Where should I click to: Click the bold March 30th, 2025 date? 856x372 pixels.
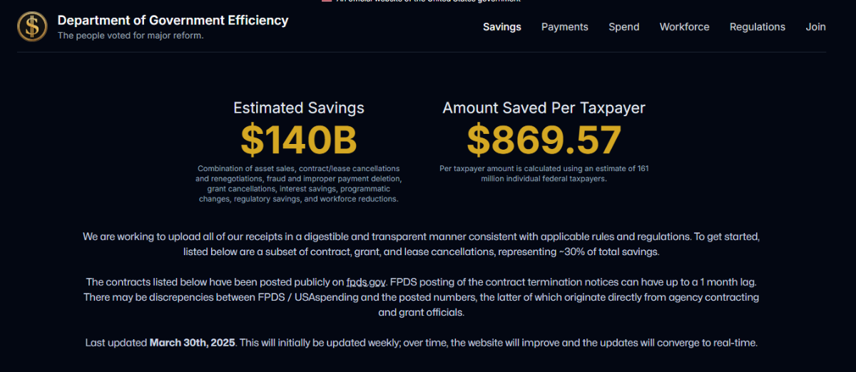pyautogui.click(x=193, y=343)
